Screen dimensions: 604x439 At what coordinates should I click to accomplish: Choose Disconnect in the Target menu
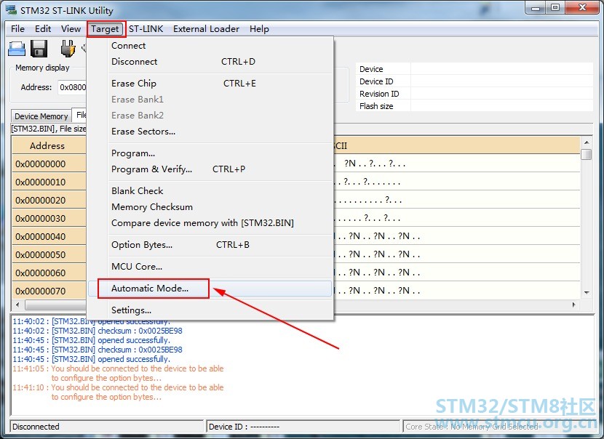[210, 62]
